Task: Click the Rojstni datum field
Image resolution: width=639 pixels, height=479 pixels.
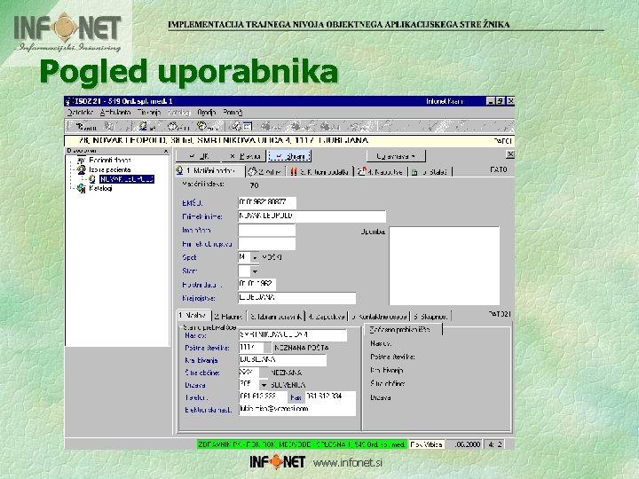Action: tap(256, 284)
